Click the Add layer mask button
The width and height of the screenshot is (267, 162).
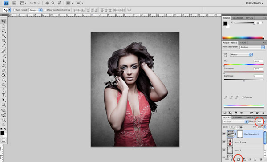(238, 159)
